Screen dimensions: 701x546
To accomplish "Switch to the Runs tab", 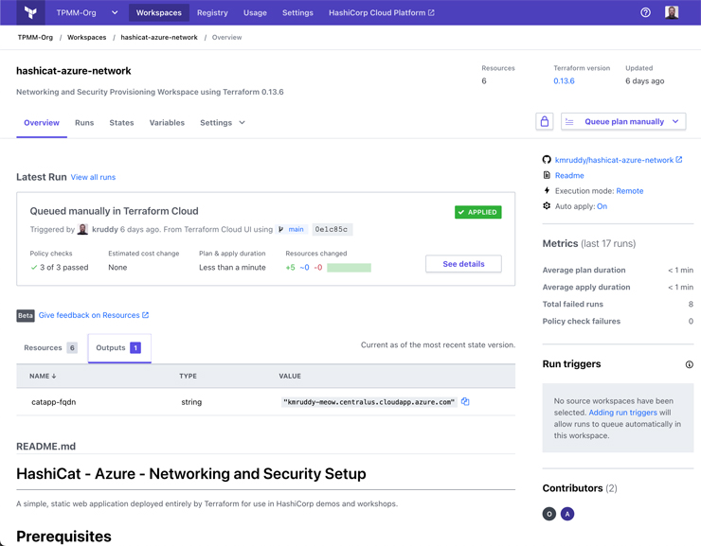I will click(x=84, y=123).
